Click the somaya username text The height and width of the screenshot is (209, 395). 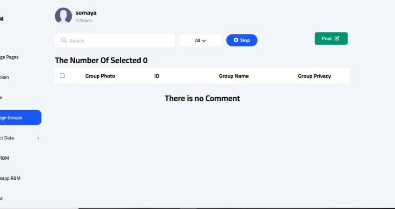point(86,13)
